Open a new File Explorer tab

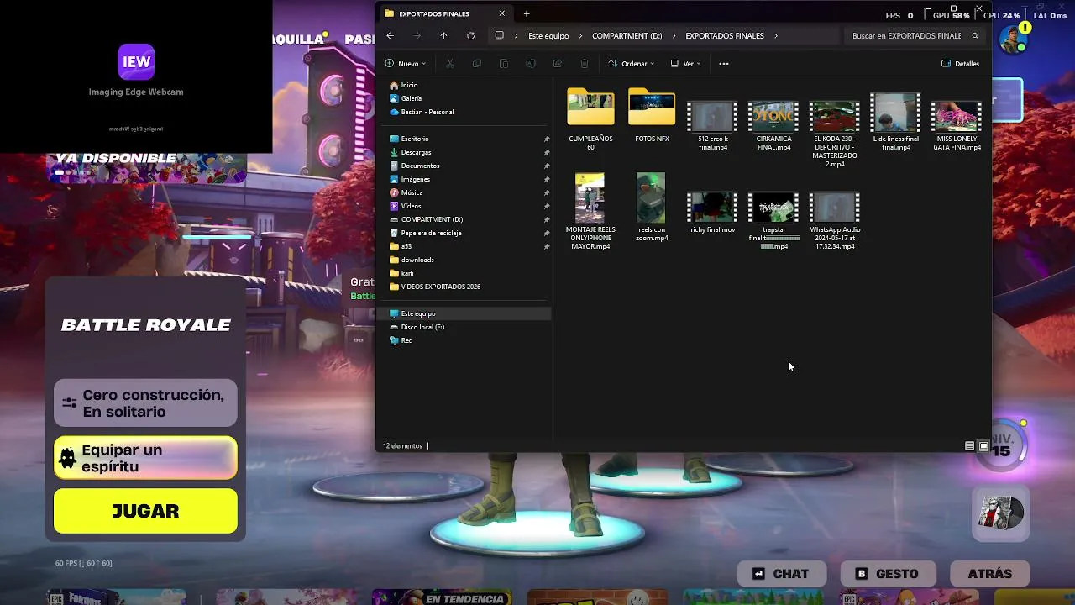point(527,13)
